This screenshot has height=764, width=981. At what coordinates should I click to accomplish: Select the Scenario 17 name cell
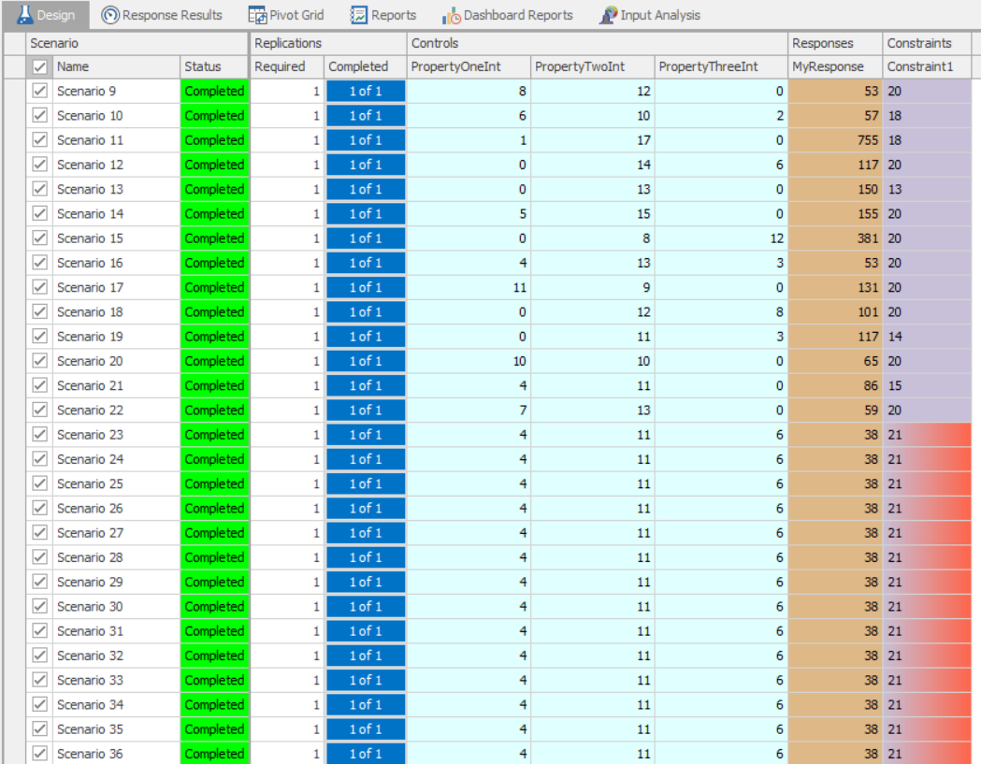pos(116,287)
